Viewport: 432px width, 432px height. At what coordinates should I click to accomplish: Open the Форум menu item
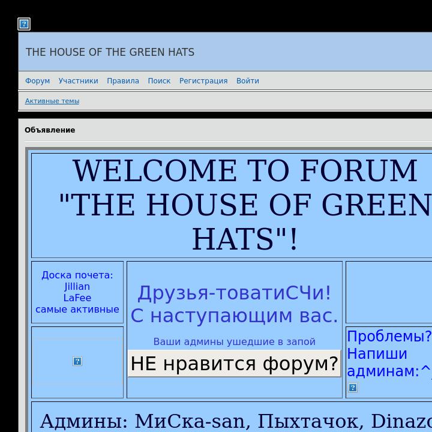coord(37,81)
